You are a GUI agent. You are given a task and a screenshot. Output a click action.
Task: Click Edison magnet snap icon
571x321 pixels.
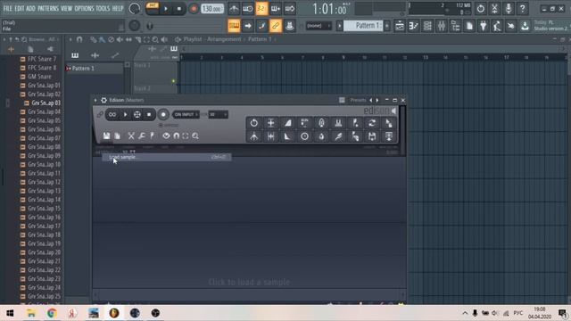click(x=177, y=136)
